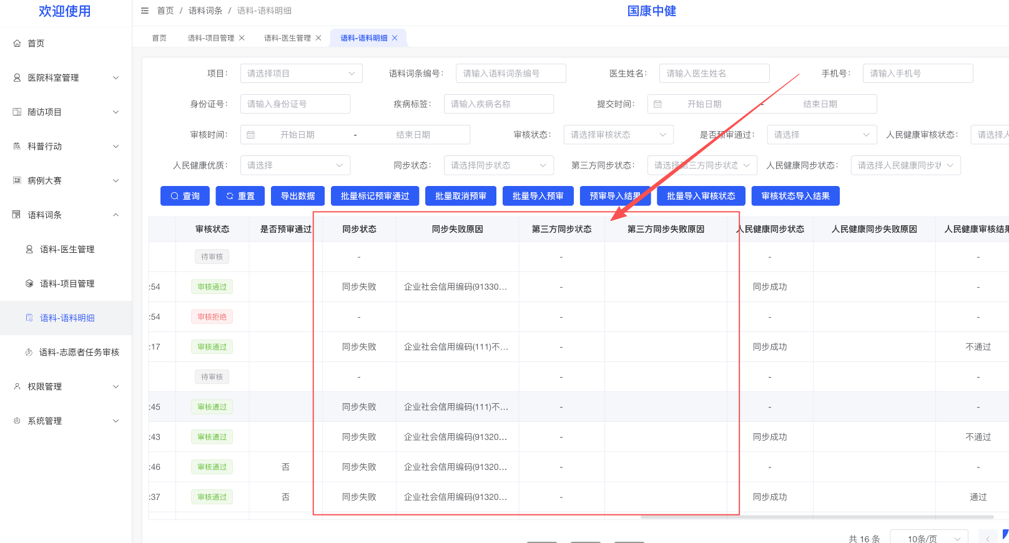The width and height of the screenshot is (1009, 543).
Task: Click the 语料-项目管理 cube icon
Action: tap(29, 283)
